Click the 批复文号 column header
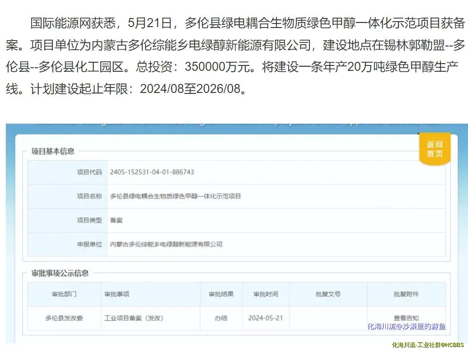Viewport: 468px width, 352px height. point(328,294)
